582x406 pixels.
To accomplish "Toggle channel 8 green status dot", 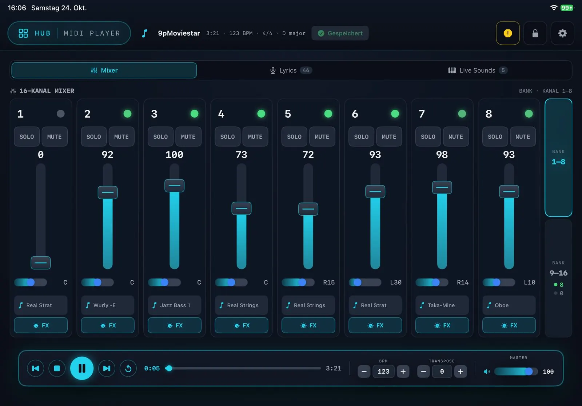I will coord(529,114).
